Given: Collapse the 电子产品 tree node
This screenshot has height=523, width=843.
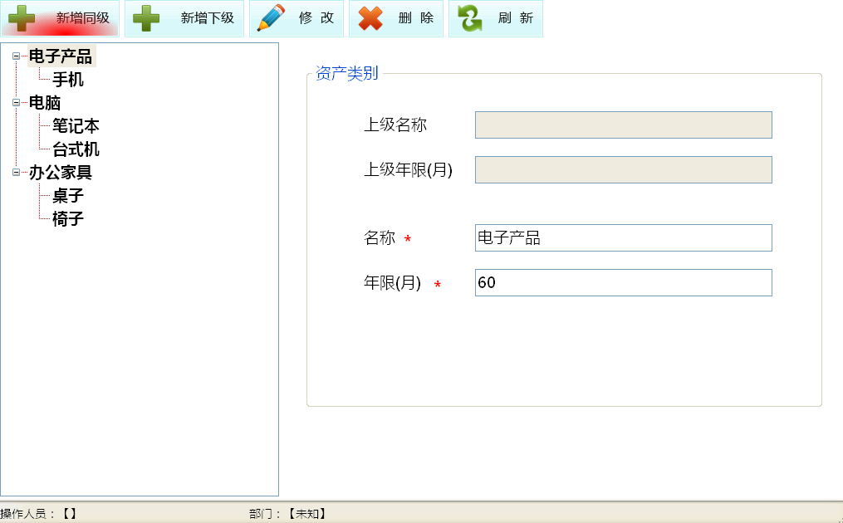Looking at the screenshot, I should [16, 56].
